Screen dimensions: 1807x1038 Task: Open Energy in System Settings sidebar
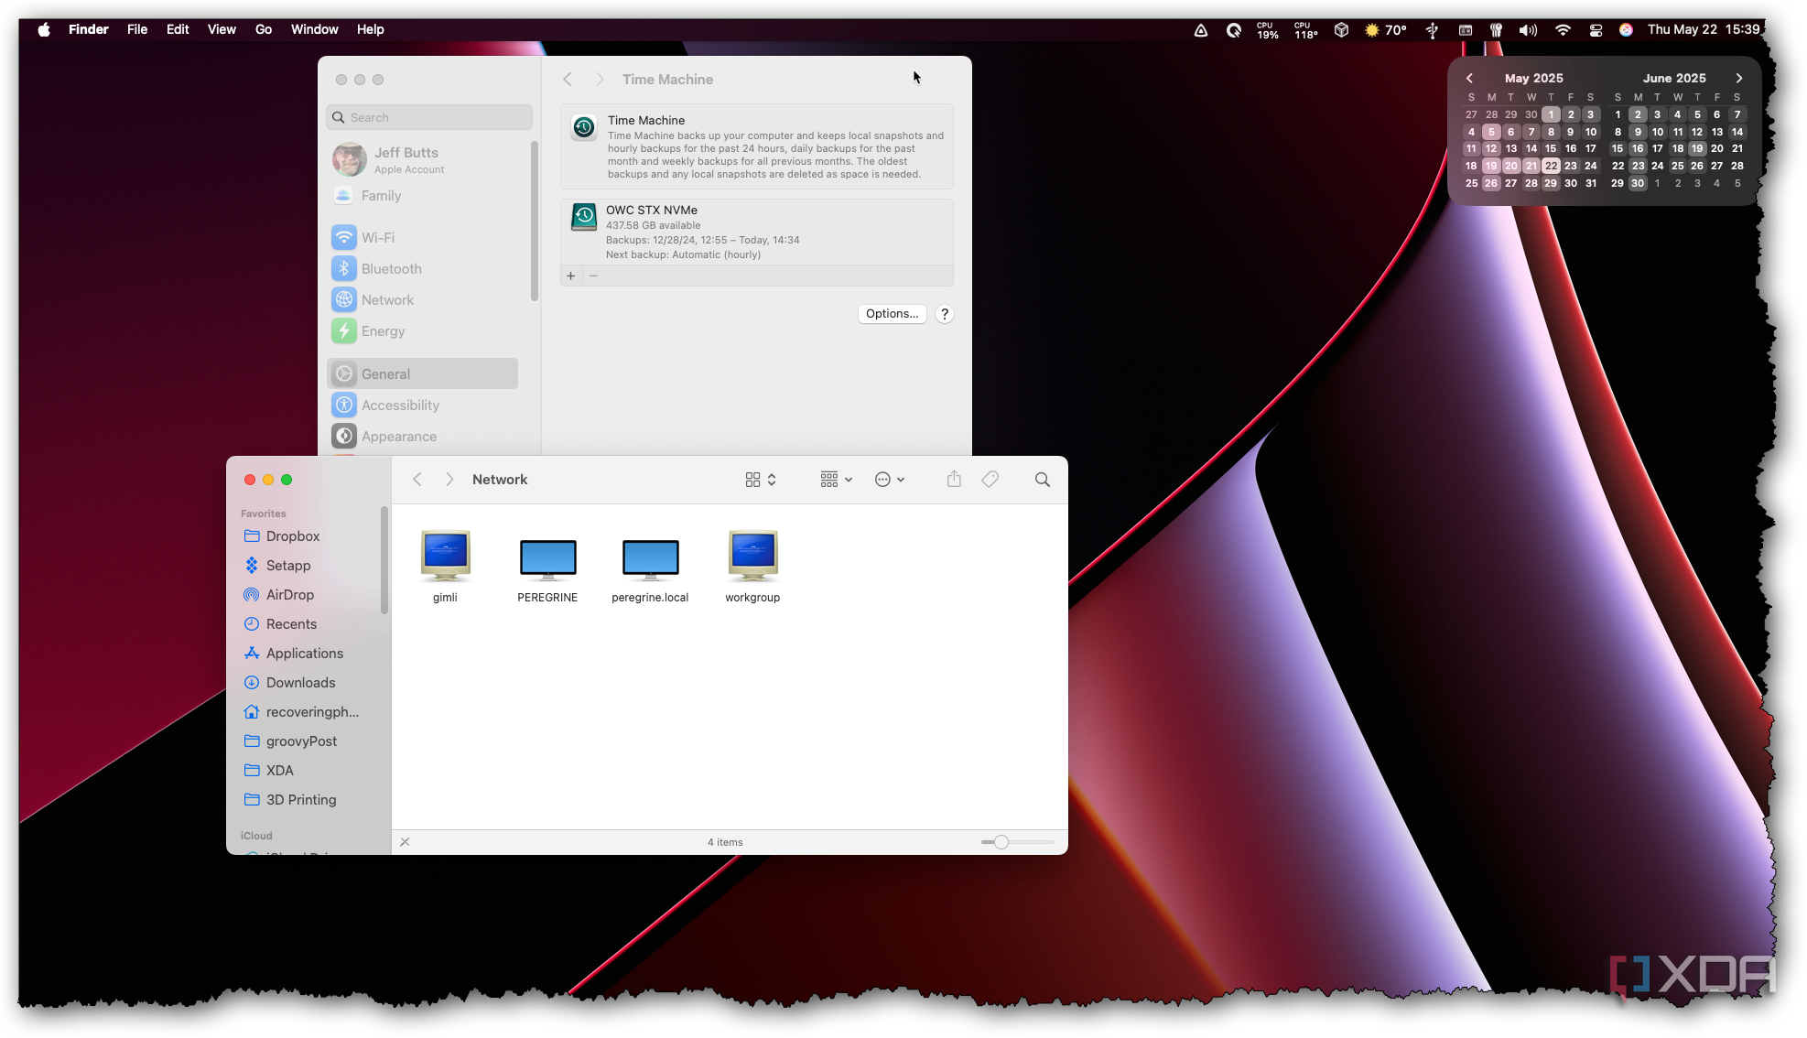point(423,331)
